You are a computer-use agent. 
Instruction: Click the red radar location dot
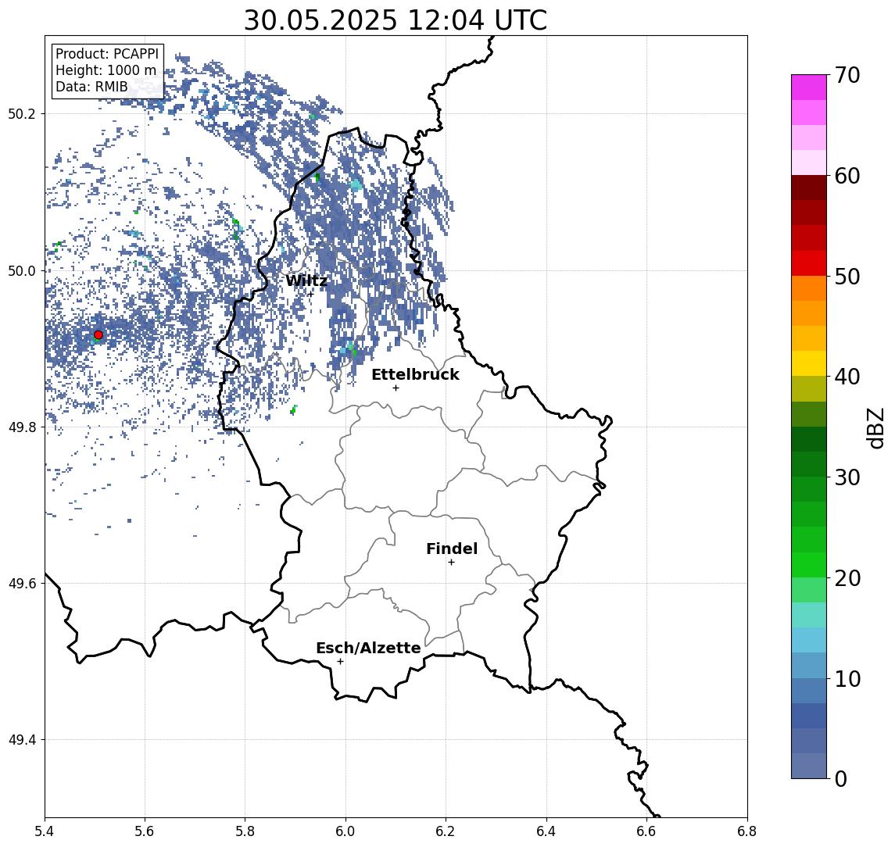98,335
